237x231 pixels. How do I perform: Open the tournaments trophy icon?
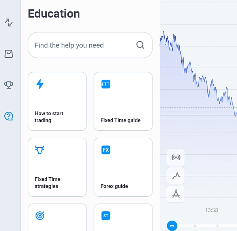pyautogui.click(x=9, y=85)
